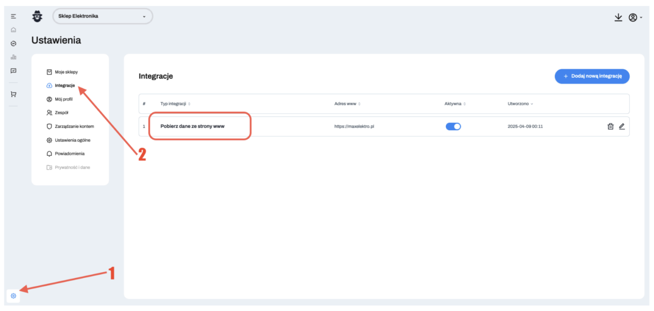
Task: Open the bar chart analytics sidebar icon
Action: pyautogui.click(x=13, y=57)
